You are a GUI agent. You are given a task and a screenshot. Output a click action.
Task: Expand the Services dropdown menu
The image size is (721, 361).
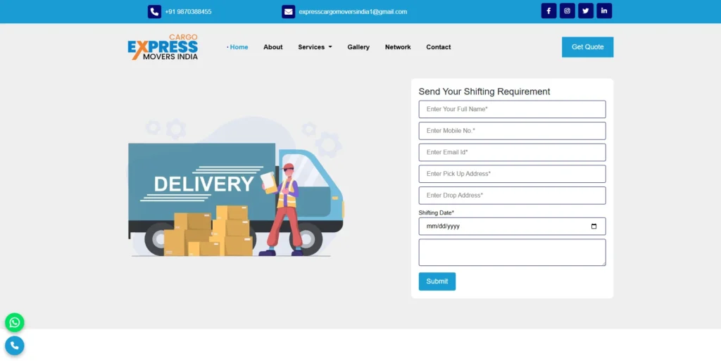point(315,47)
